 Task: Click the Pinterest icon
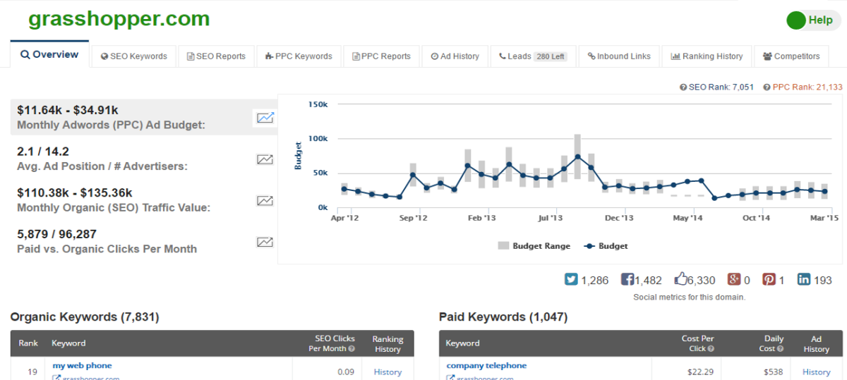click(768, 279)
